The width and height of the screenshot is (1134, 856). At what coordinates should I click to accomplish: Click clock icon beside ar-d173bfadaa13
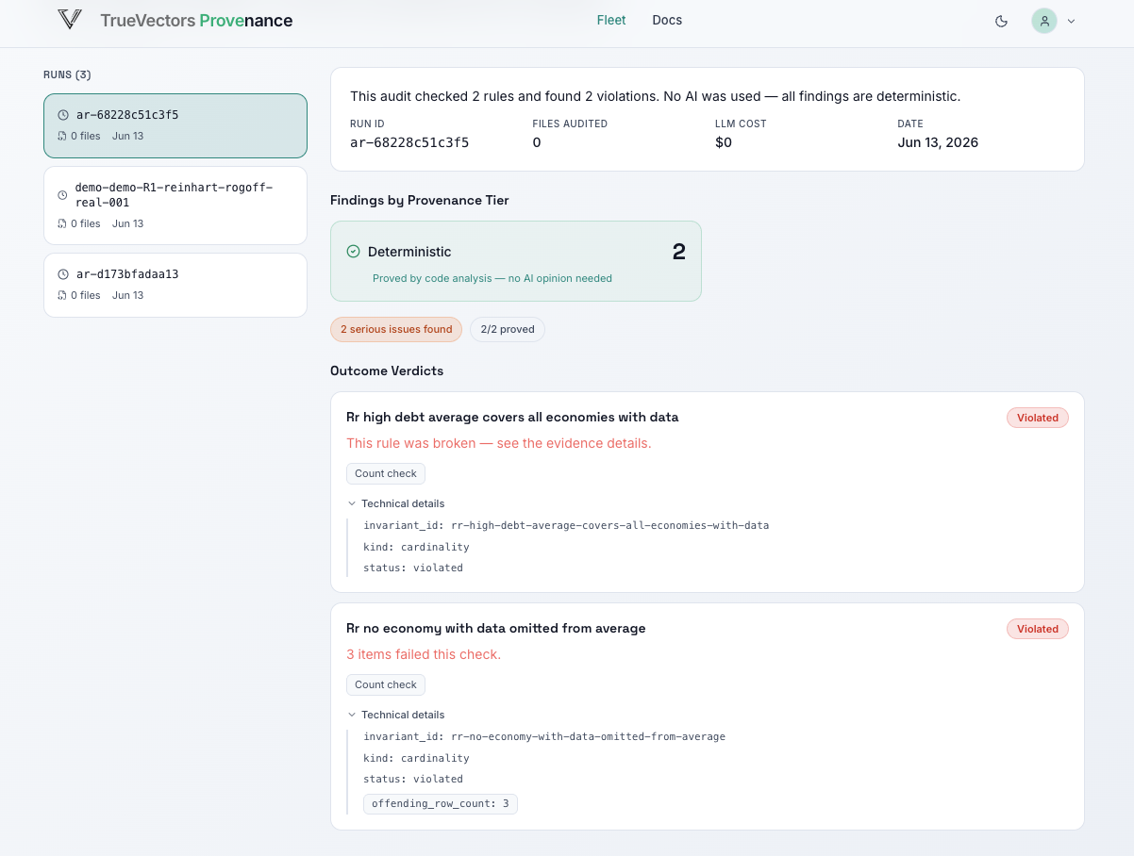tap(63, 274)
